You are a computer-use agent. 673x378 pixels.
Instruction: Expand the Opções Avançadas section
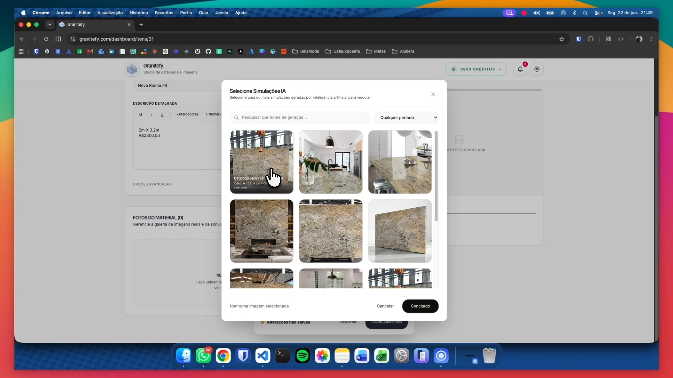(152, 184)
